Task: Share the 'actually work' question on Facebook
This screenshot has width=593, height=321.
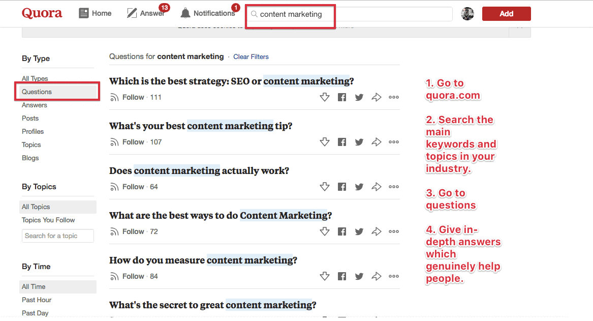Action: [342, 187]
